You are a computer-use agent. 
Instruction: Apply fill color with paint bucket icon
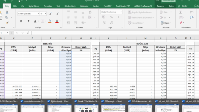click(x=50, y=21)
